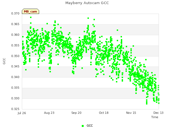Click the Nov 15 x-axis date label
The width and height of the screenshot is (175, 131).
point(131,113)
